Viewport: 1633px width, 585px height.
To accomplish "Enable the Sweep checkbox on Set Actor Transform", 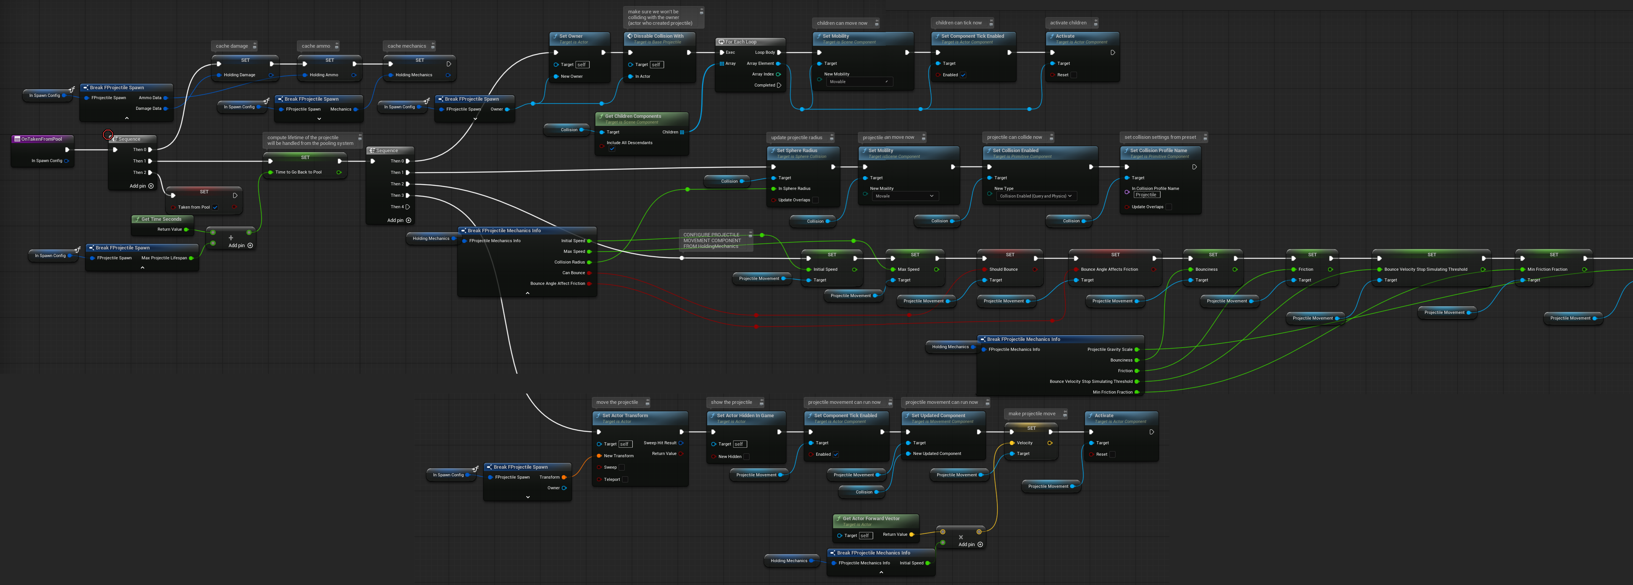I will pyautogui.click(x=622, y=467).
